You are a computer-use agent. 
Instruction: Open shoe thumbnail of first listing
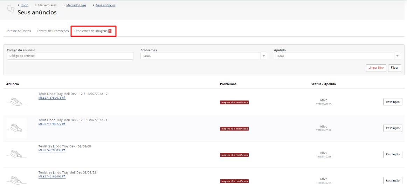click(x=16, y=101)
